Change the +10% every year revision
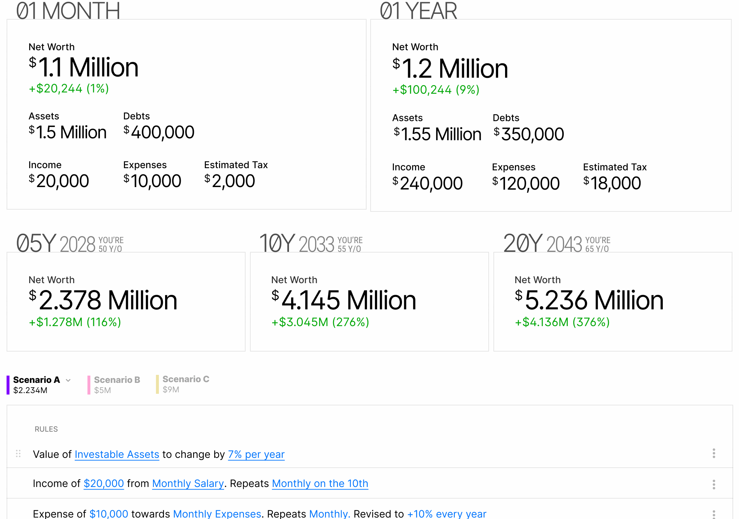Image resolution: width=739 pixels, height=519 pixels. 447,514
